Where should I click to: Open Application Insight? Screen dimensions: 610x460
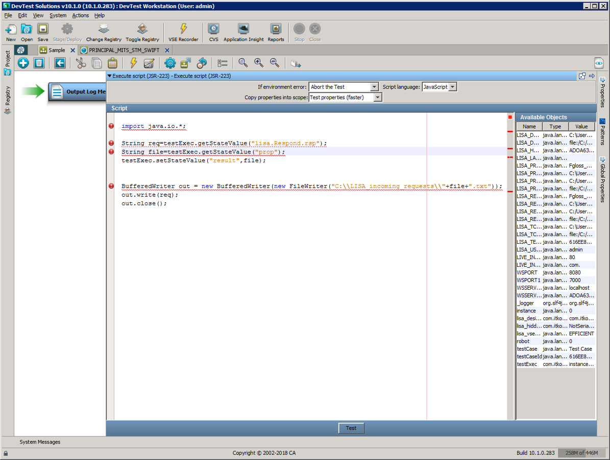(243, 32)
